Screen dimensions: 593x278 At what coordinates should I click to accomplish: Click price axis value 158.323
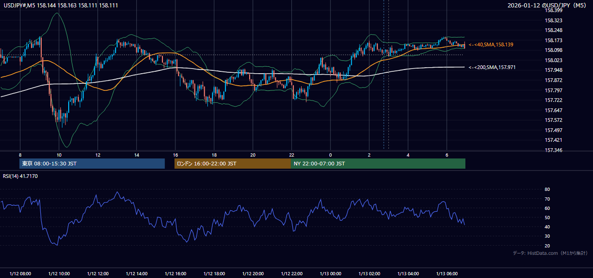coord(554,20)
